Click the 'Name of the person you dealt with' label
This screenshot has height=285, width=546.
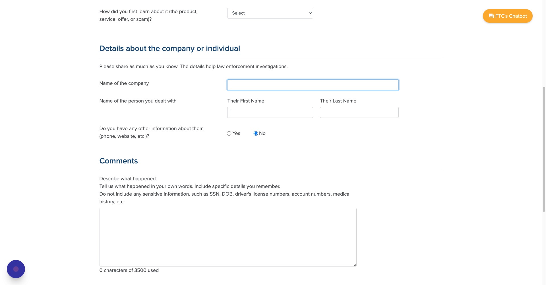[138, 101]
